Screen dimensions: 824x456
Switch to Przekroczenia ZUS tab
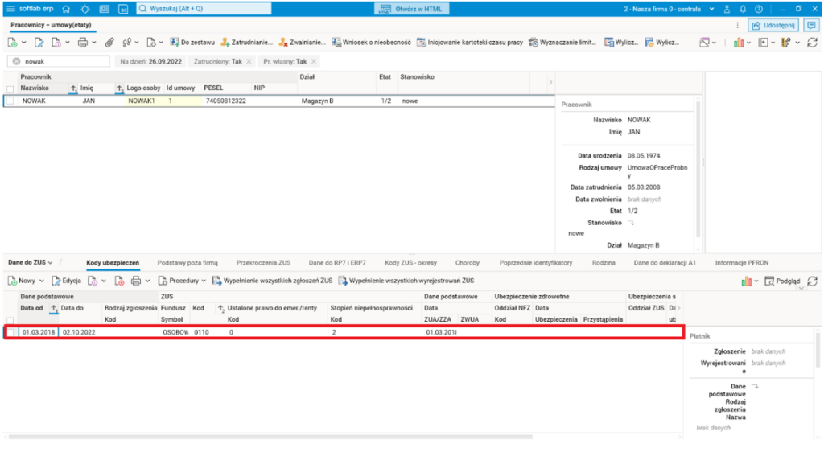tap(263, 263)
